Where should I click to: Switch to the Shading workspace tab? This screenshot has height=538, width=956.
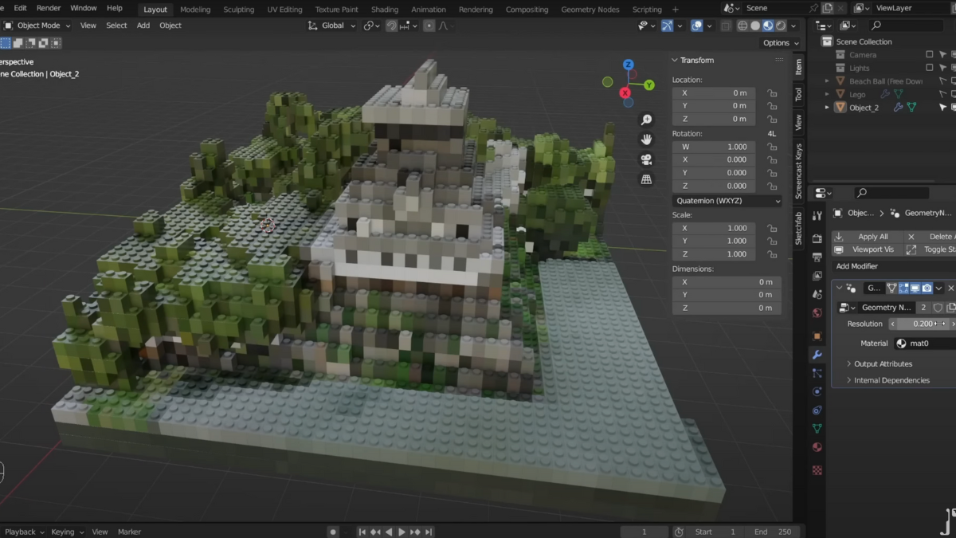point(385,10)
